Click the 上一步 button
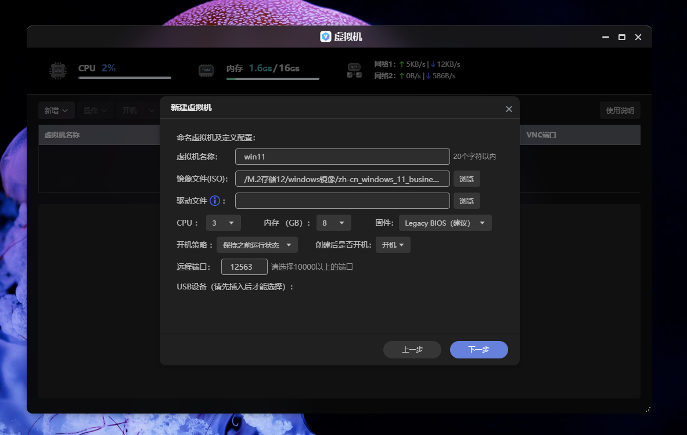687x435 pixels. (x=412, y=349)
